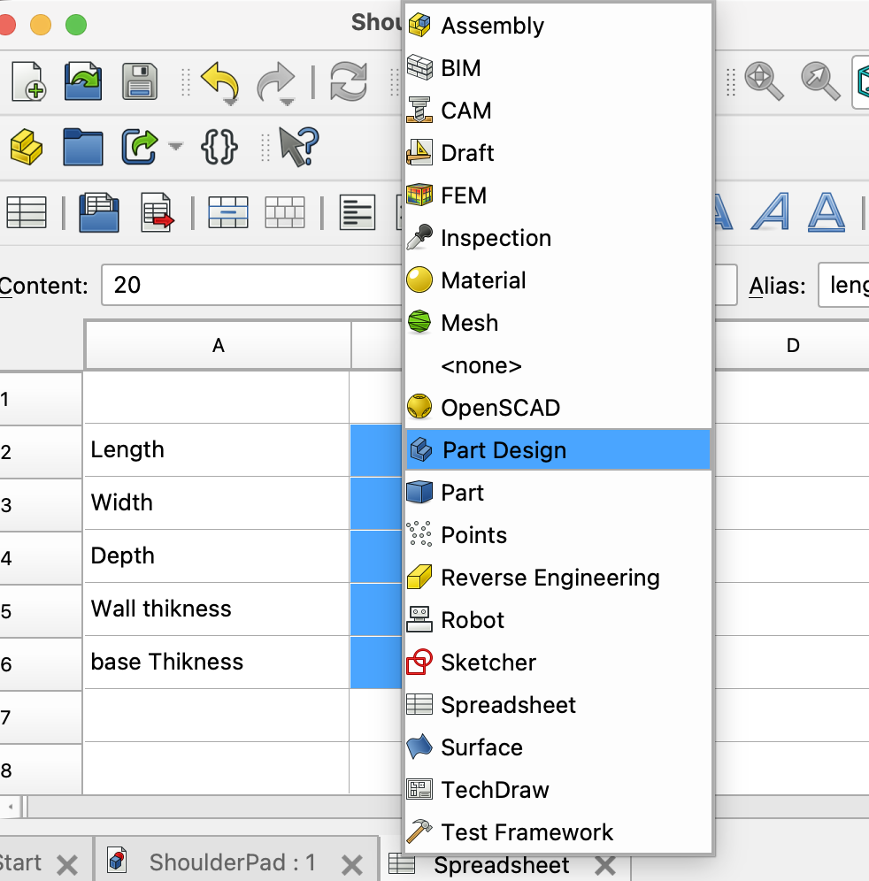Click the Merge Cells icon
This screenshot has height=881, width=869.
[228, 212]
